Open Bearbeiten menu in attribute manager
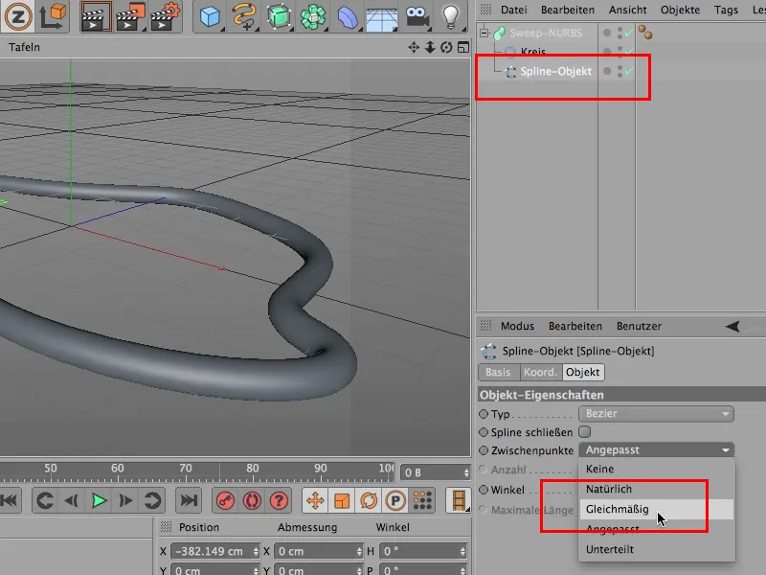This screenshot has height=575, width=766. click(575, 326)
